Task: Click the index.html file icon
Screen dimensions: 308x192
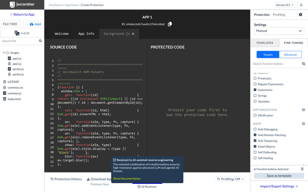Action: 5,99
